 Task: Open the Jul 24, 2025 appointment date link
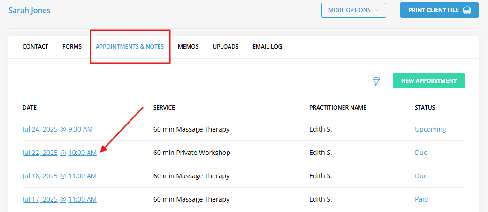(x=40, y=129)
